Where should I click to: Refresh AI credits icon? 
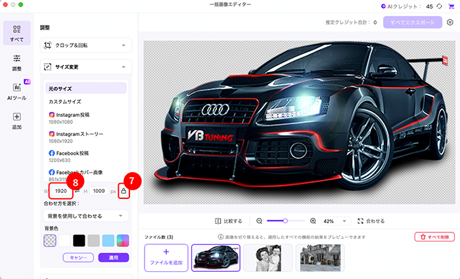point(439,6)
